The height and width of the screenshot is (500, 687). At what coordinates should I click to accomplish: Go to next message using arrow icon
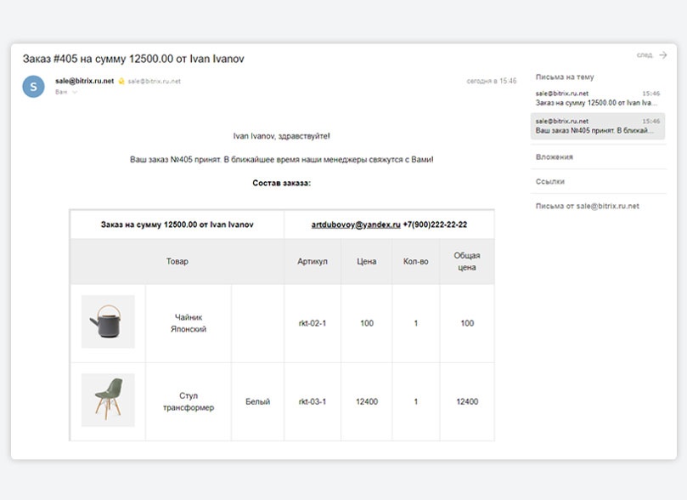663,55
